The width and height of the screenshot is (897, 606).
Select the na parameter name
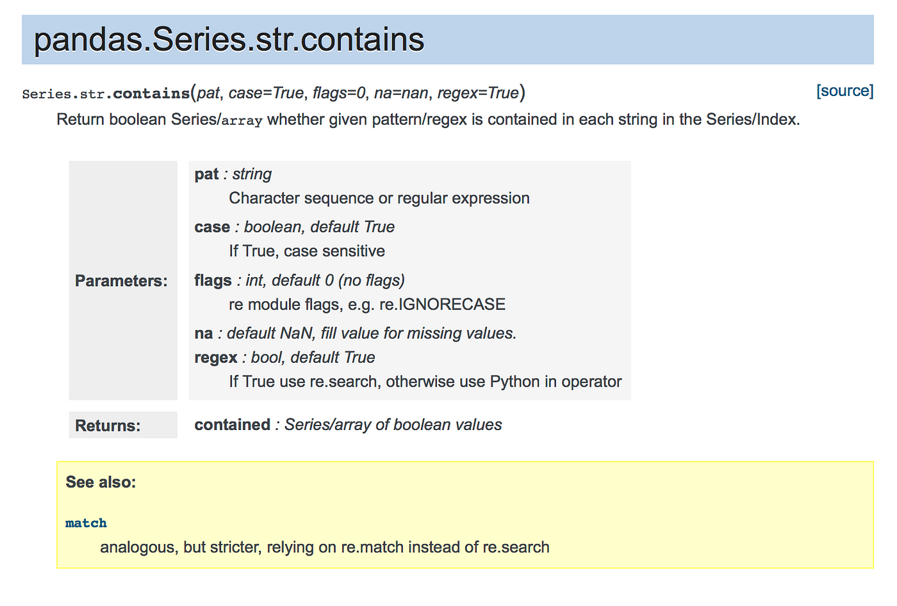203,333
